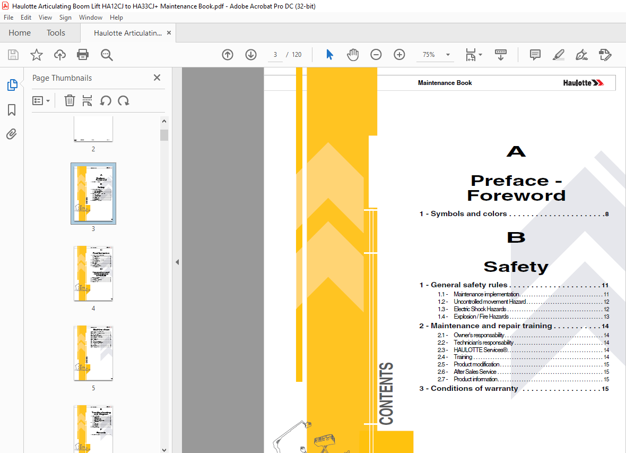Open the Edit menu

pyautogui.click(x=26, y=18)
